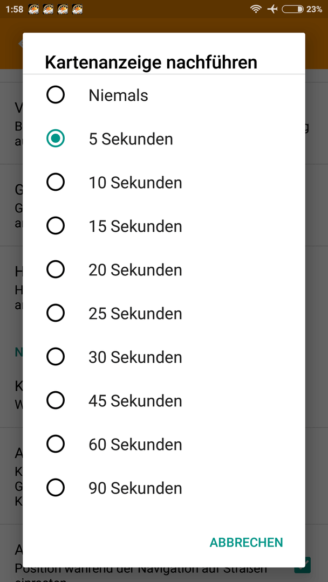Tap the ABBRECHEN button
This screenshot has height=582, width=328.
click(247, 542)
